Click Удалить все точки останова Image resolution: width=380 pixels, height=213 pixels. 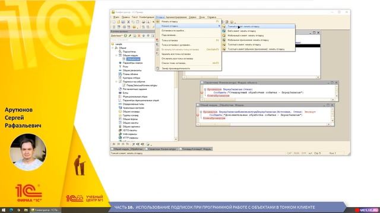click(188, 54)
